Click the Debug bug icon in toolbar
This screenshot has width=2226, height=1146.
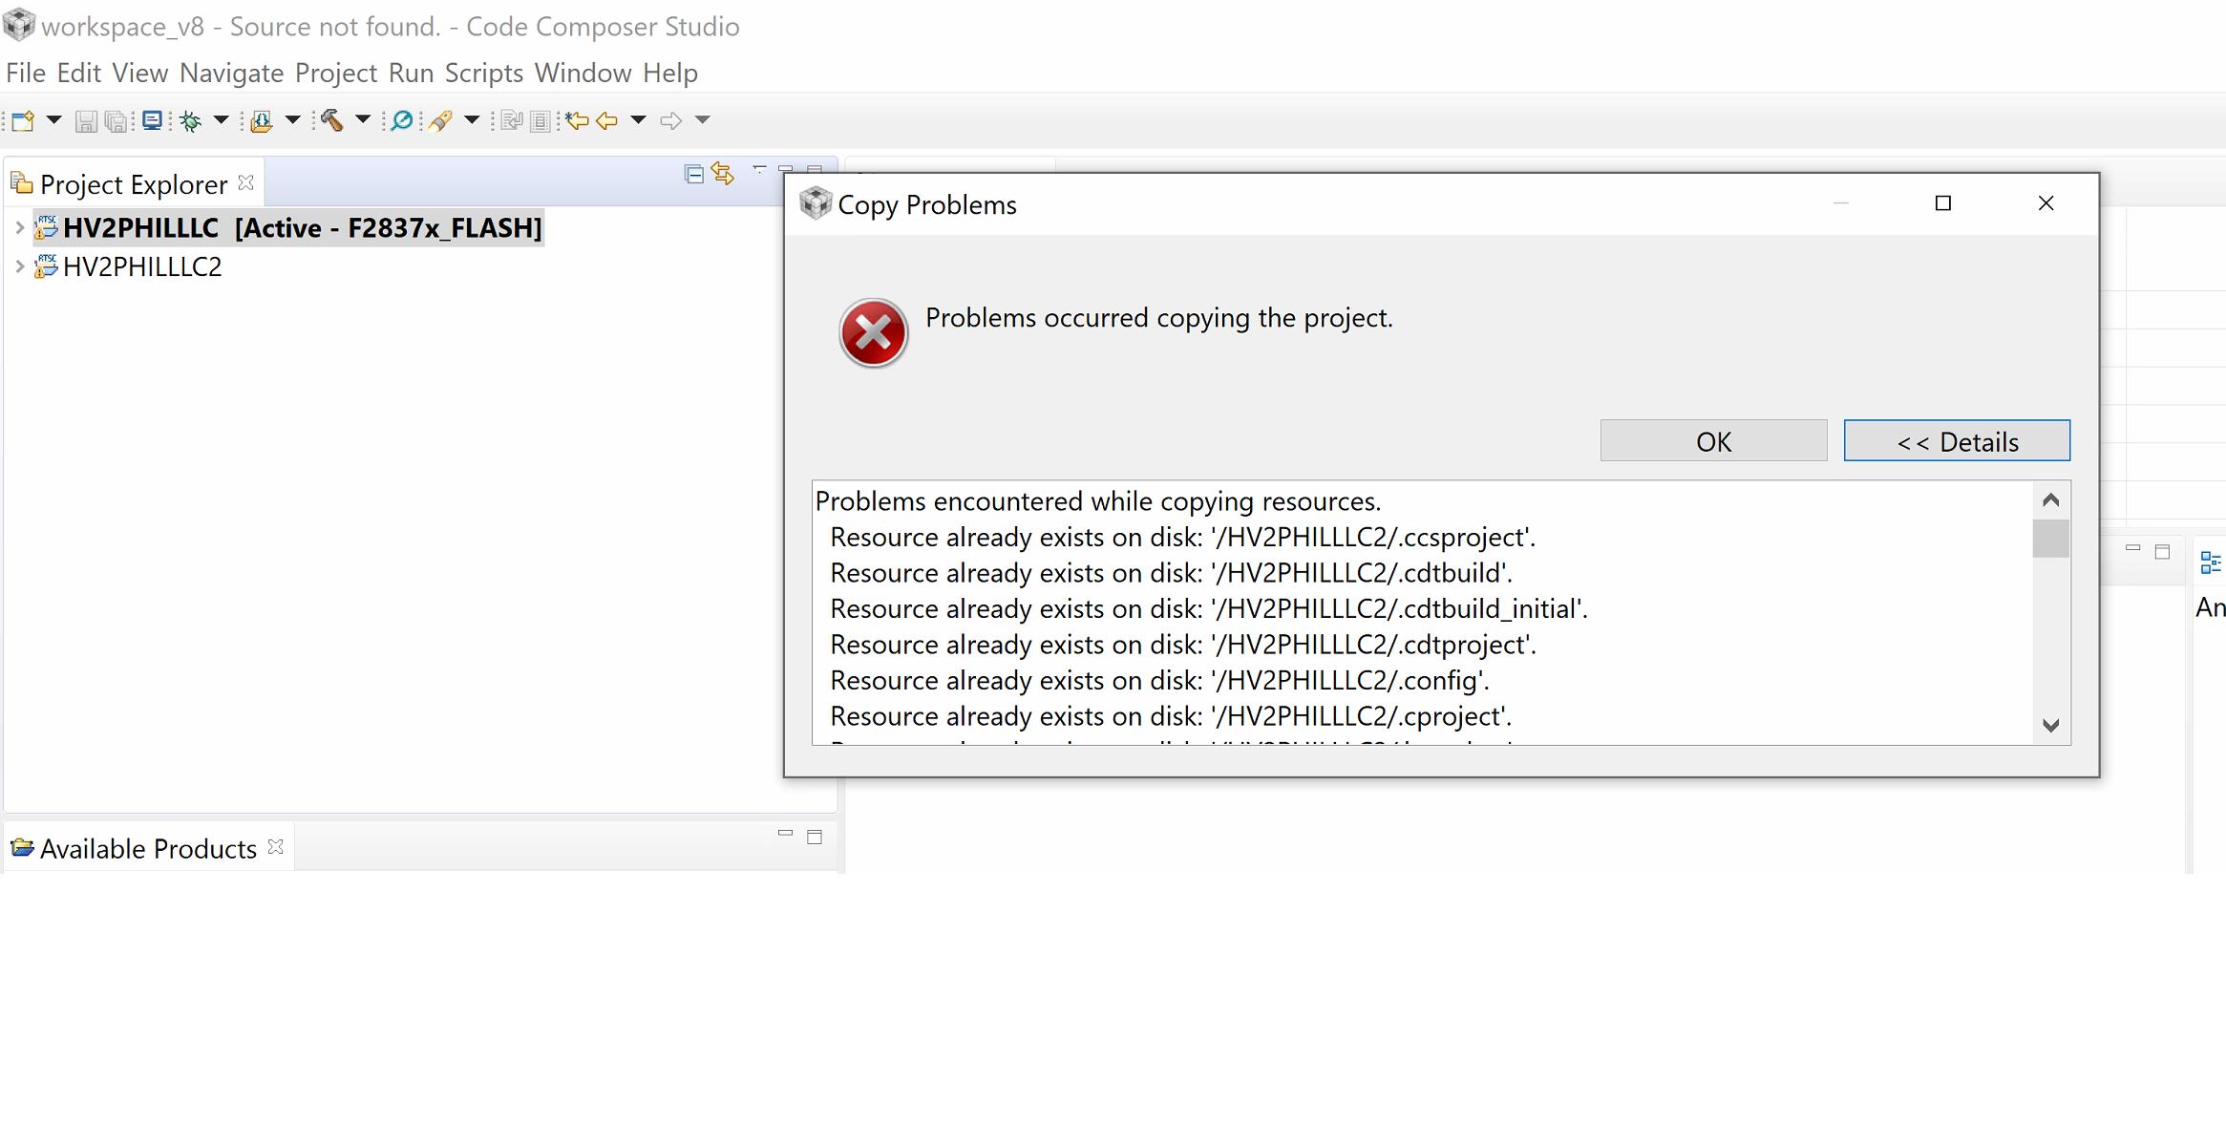click(x=191, y=120)
